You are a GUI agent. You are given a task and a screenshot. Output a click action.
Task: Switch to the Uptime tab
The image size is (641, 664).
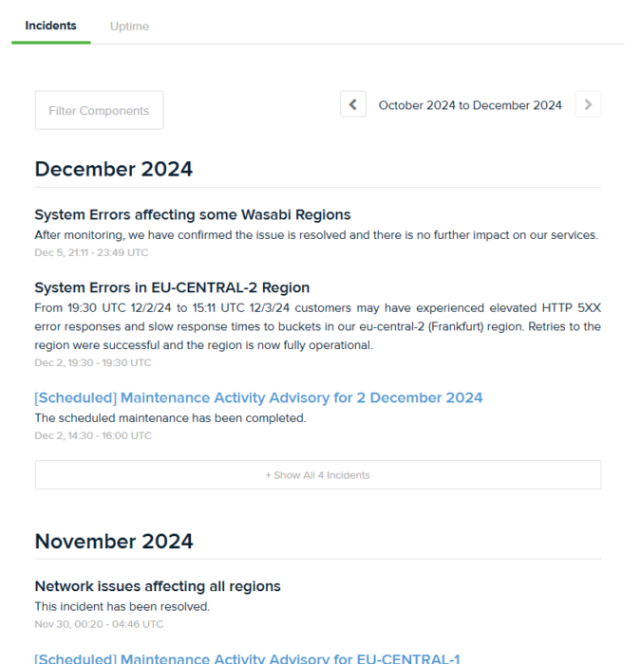129,27
